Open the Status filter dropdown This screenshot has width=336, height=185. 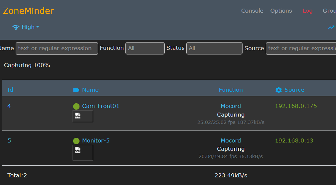pyautogui.click(x=214, y=48)
